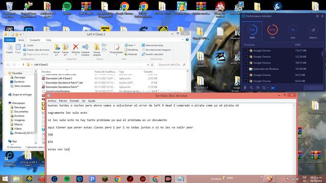Open Archivo menu in Notepad
Screen dimensions: 326x183
click(x=52, y=101)
